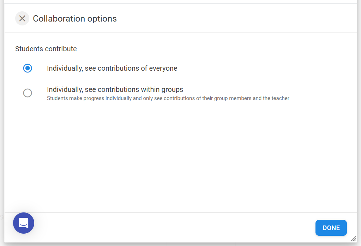Screen dimensions: 361x246
Task: Click DONE to confirm collaboration options
Action: [331, 228]
